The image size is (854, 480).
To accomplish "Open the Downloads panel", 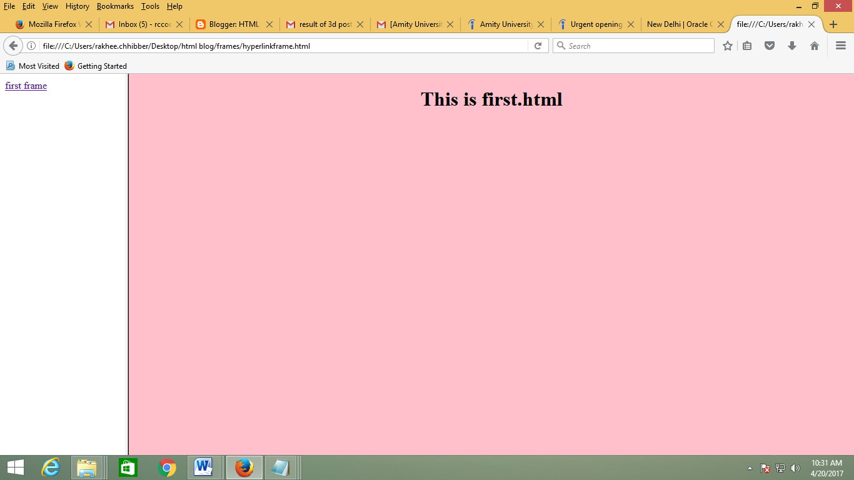I will tap(792, 45).
